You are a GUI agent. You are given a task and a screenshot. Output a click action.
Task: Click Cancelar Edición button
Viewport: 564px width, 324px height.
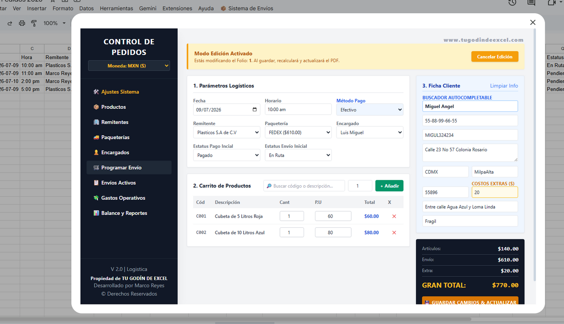tap(495, 57)
